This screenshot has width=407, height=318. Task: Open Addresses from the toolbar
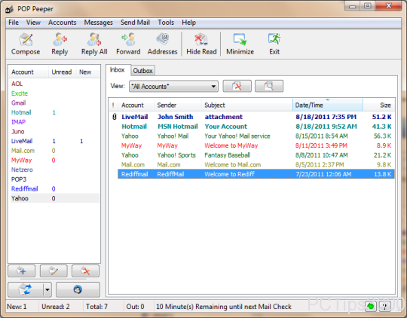coord(162,44)
